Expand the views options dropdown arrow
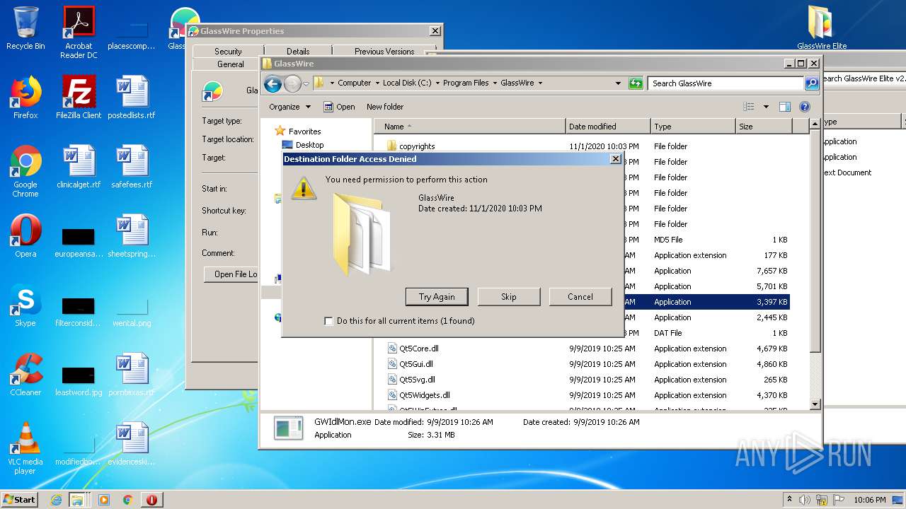Screen dimensions: 906x509 coord(766,107)
